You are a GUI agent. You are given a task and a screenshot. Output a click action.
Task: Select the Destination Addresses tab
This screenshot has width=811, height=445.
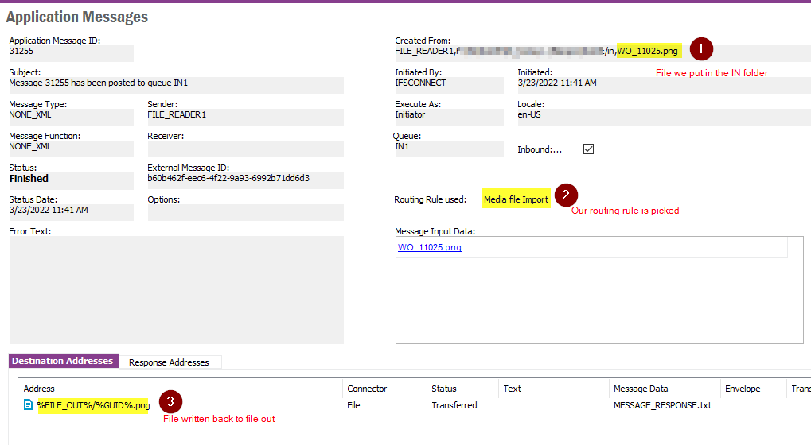(x=63, y=361)
